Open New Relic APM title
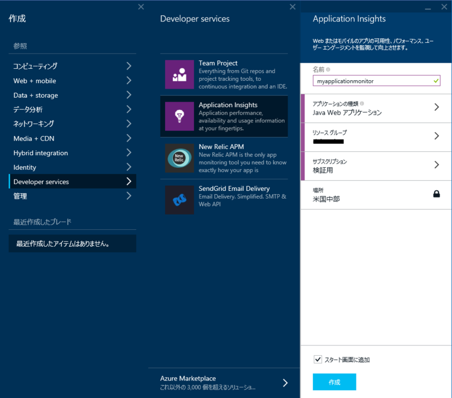This screenshot has width=452, height=398. 221,147
